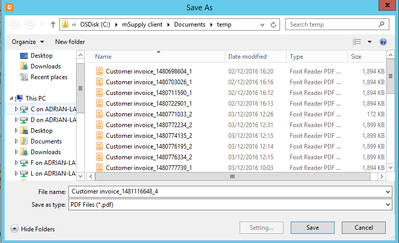
Task: Sort files by Date modified column
Action: pyautogui.click(x=247, y=57)
